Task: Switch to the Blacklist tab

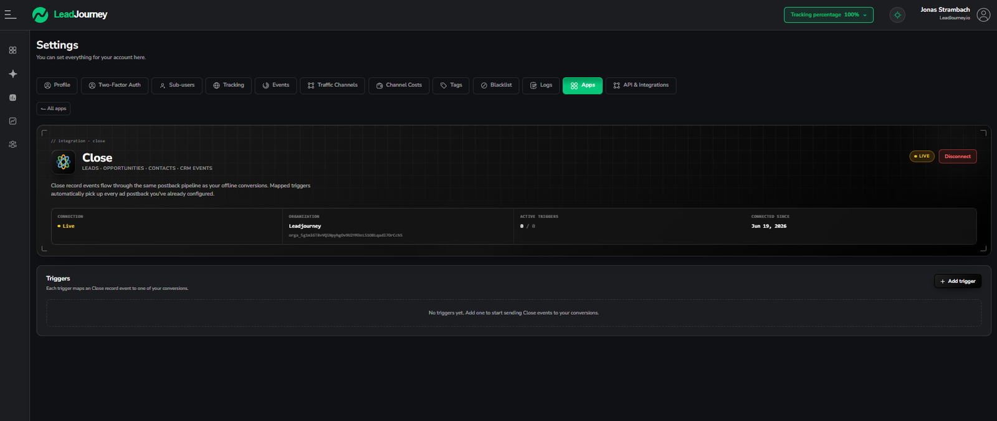Action: [496, 85]
